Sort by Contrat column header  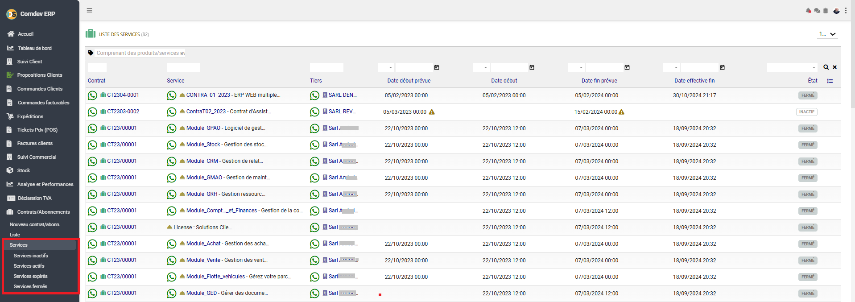pyautogui.click(x=97, y=81)
